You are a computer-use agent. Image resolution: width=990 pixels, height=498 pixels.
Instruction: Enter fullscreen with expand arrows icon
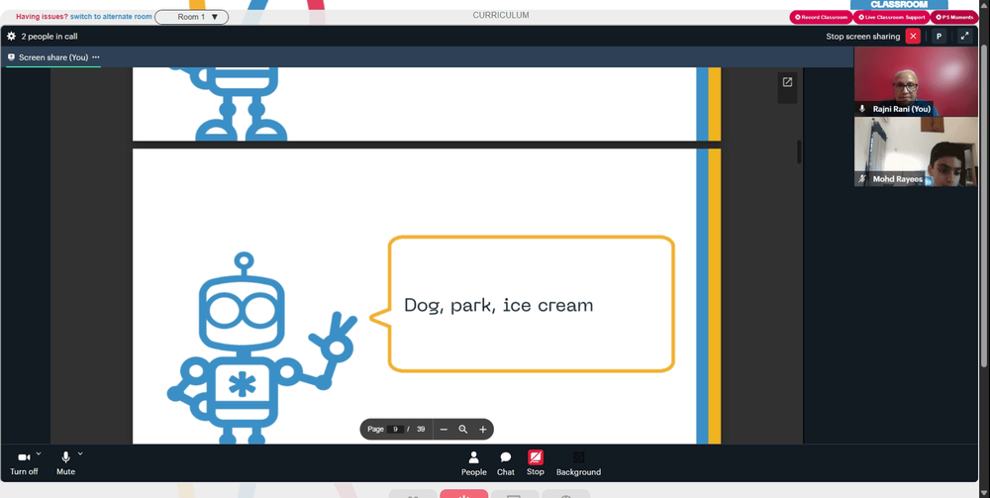(964, 36)
